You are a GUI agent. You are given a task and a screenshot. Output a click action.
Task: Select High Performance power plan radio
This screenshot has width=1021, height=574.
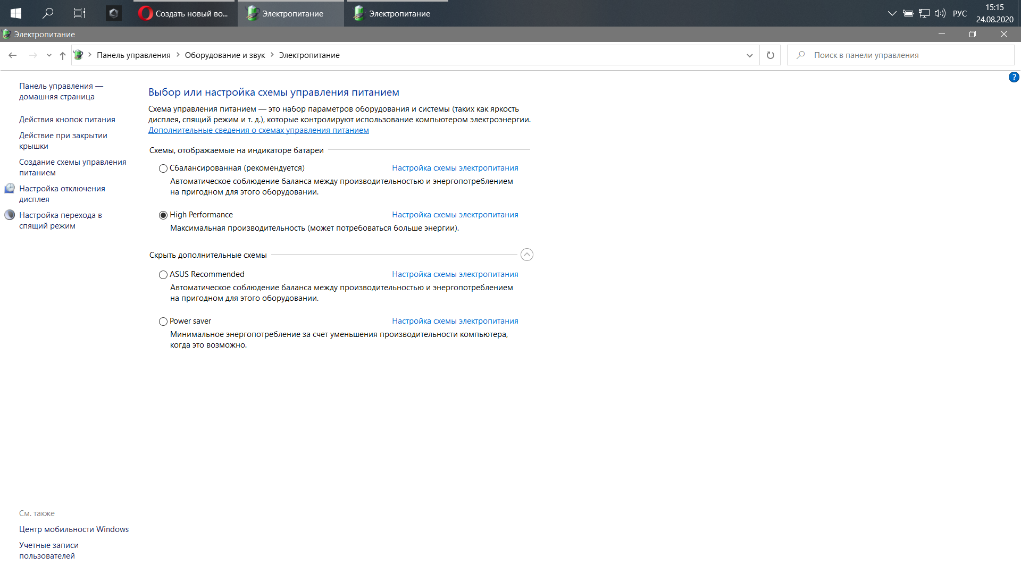coord(163,215)
